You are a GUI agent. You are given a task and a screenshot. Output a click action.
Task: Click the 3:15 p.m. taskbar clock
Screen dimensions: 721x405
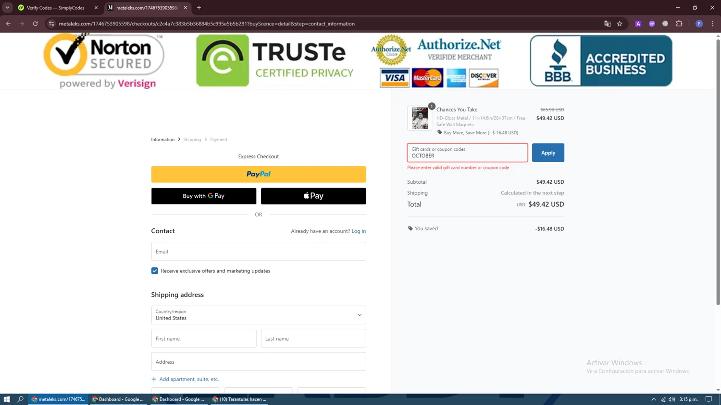(688, 399)
